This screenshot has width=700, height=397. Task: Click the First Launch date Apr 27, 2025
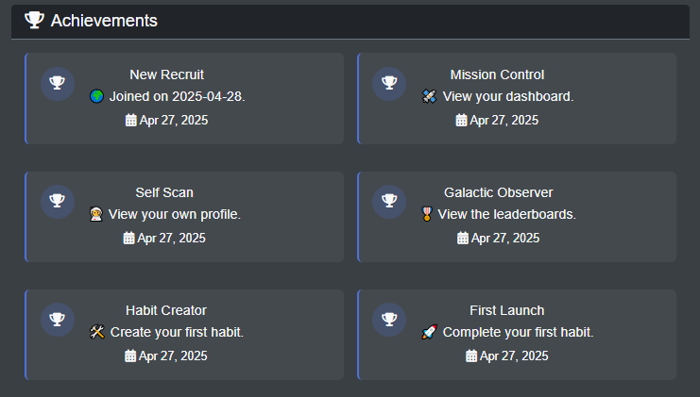pos(514,356)
